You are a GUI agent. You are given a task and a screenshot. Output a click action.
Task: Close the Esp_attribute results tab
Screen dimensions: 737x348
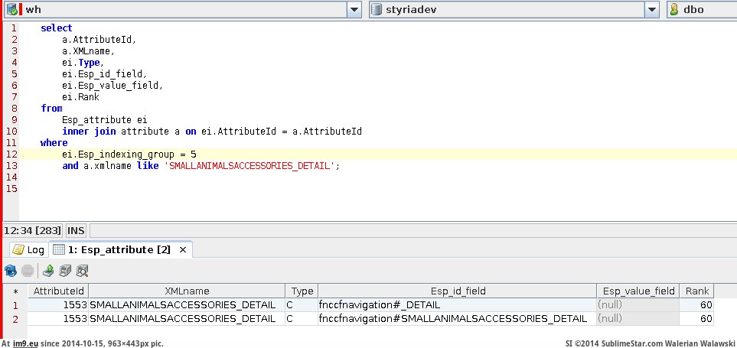pyautogui.click(x=183, y=249)
